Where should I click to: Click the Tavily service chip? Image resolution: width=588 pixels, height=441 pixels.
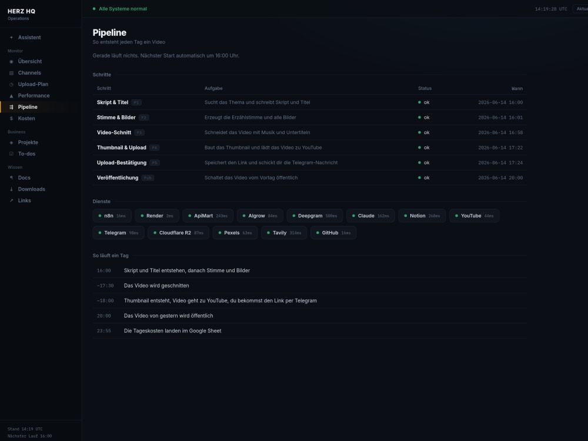coord(284,233)
